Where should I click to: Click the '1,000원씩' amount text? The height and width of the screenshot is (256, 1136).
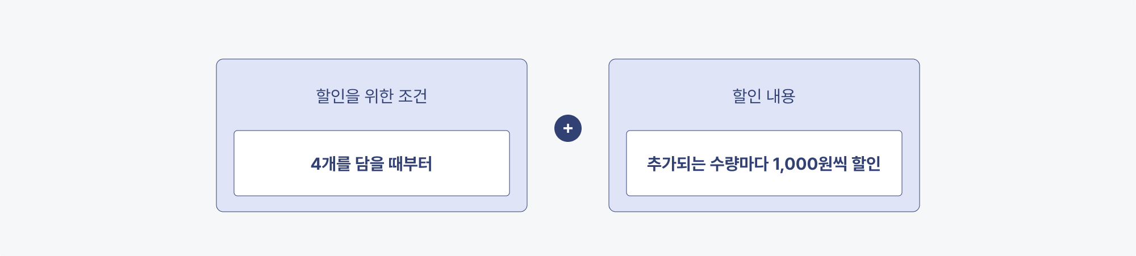point(809,164)
